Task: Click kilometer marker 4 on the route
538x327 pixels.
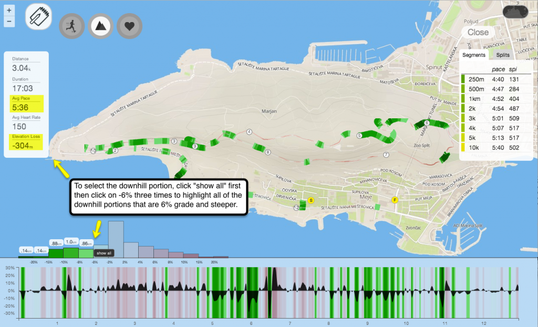Action: [250, 132]
